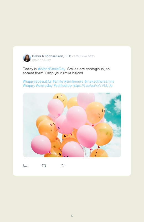
Task: Open the #happyisbeautiful hashtag
Action: click(x=37, y=82)
